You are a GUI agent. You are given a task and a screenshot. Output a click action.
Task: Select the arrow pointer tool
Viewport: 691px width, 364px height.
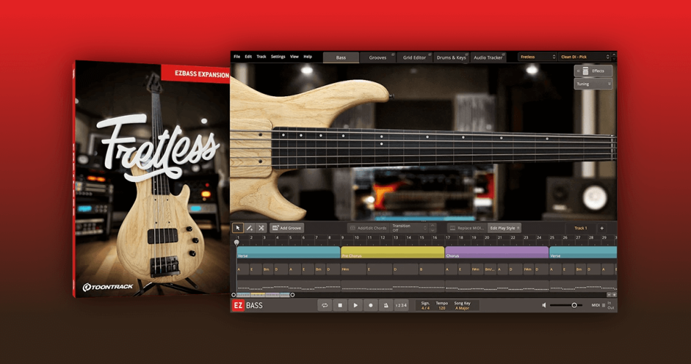point(238,228)
